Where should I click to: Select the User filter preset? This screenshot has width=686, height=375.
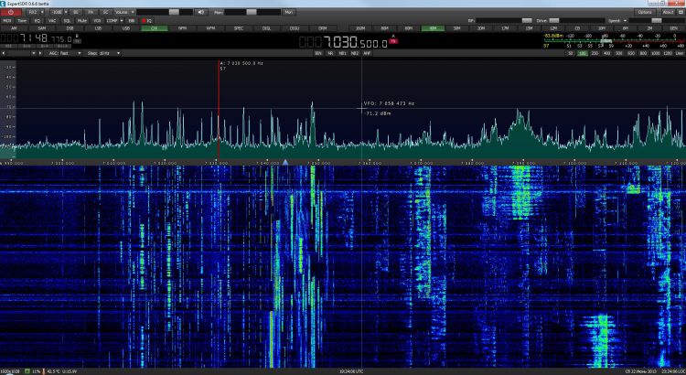680,53
